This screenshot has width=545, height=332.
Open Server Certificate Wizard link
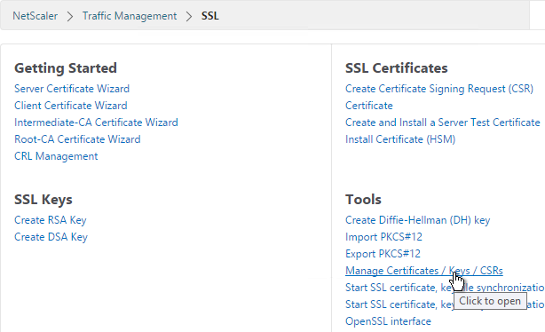(72, 89)
